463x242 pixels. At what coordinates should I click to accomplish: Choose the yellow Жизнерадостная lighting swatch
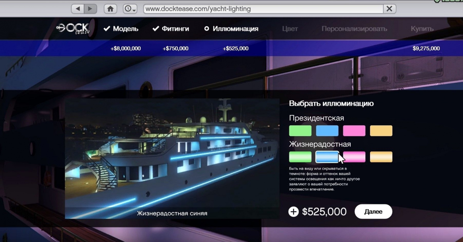(x=381, y=157)
